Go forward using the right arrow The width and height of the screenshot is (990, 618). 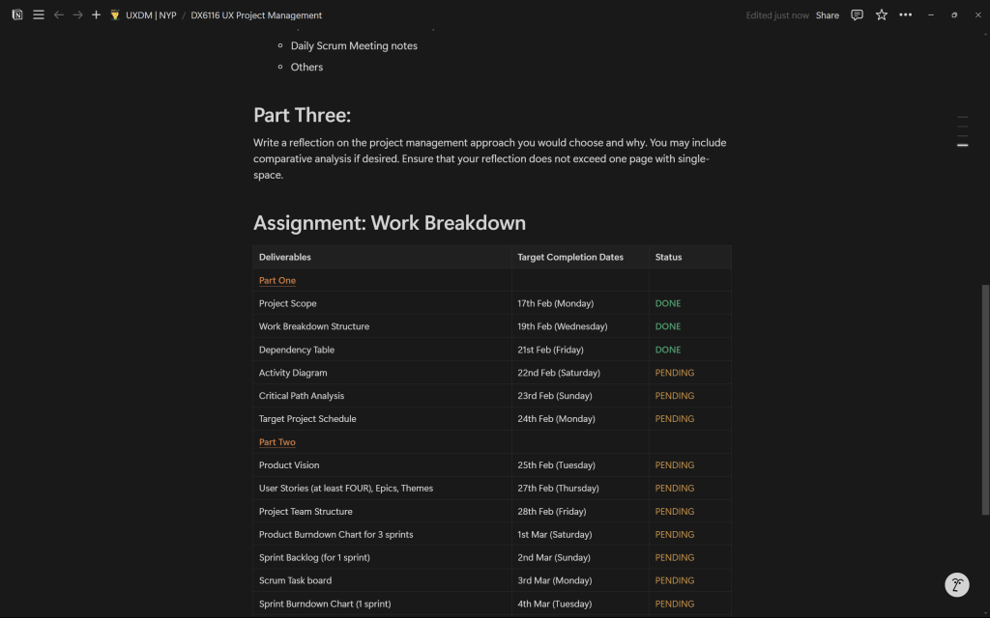(x=78, y=15)
